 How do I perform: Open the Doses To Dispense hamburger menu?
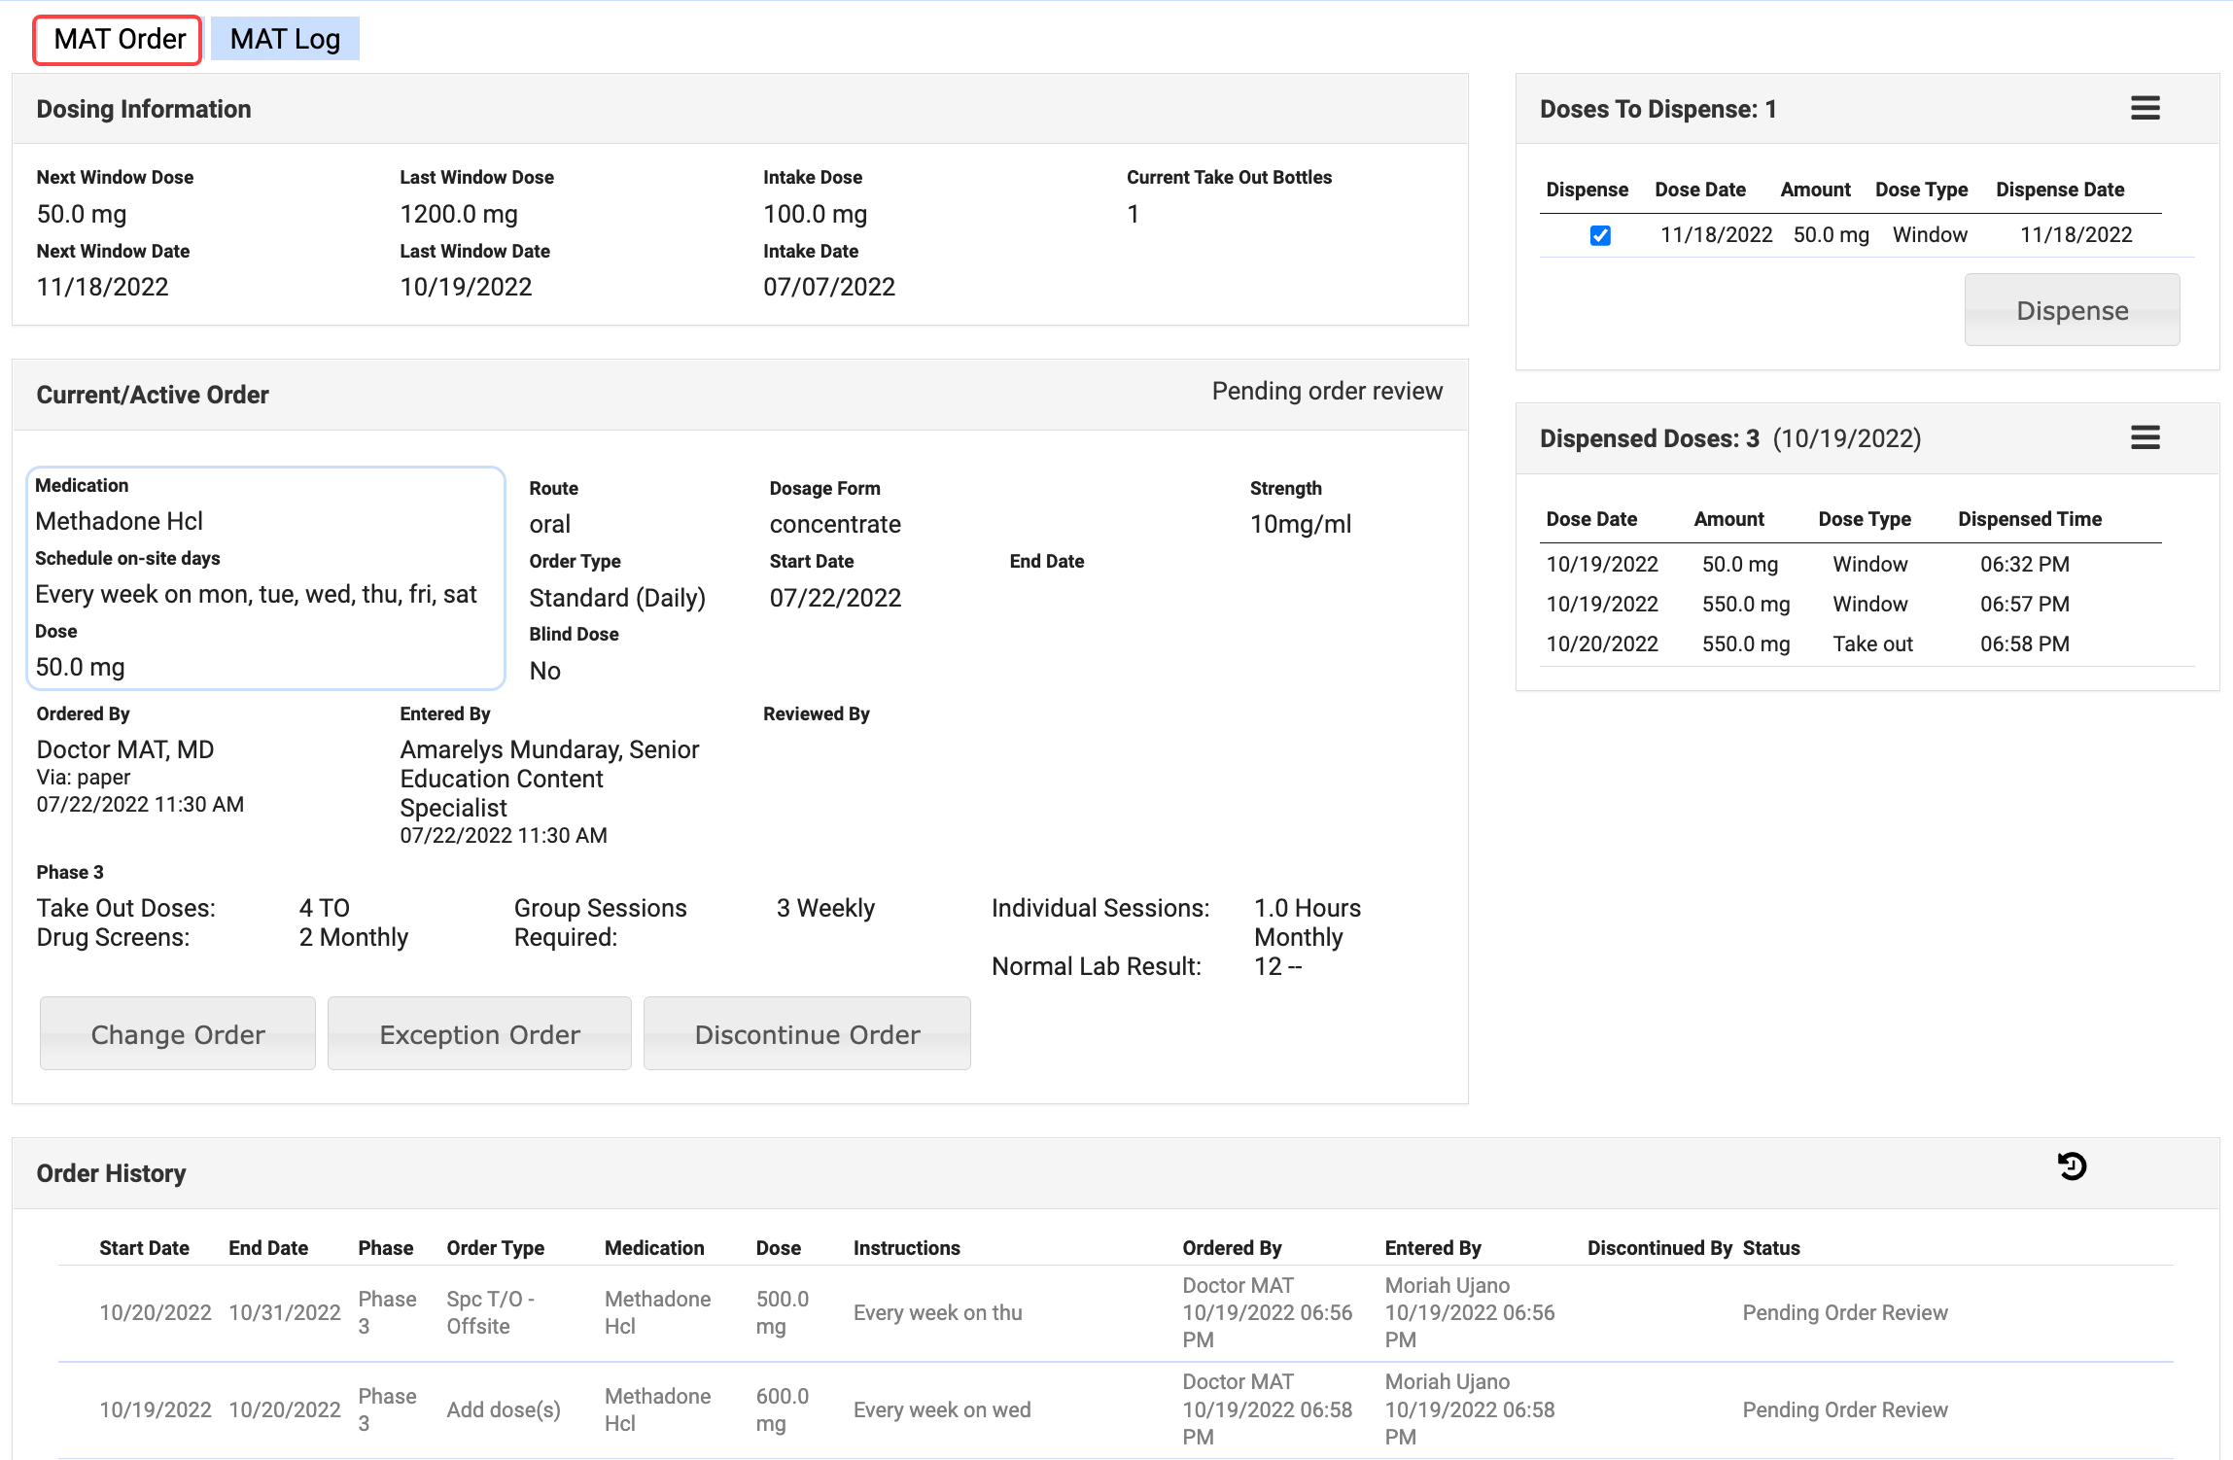pyautogui.click(x=2145, y=108)
